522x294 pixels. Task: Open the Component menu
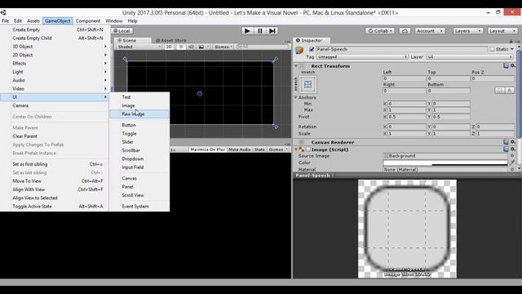[x=88, y=20]
